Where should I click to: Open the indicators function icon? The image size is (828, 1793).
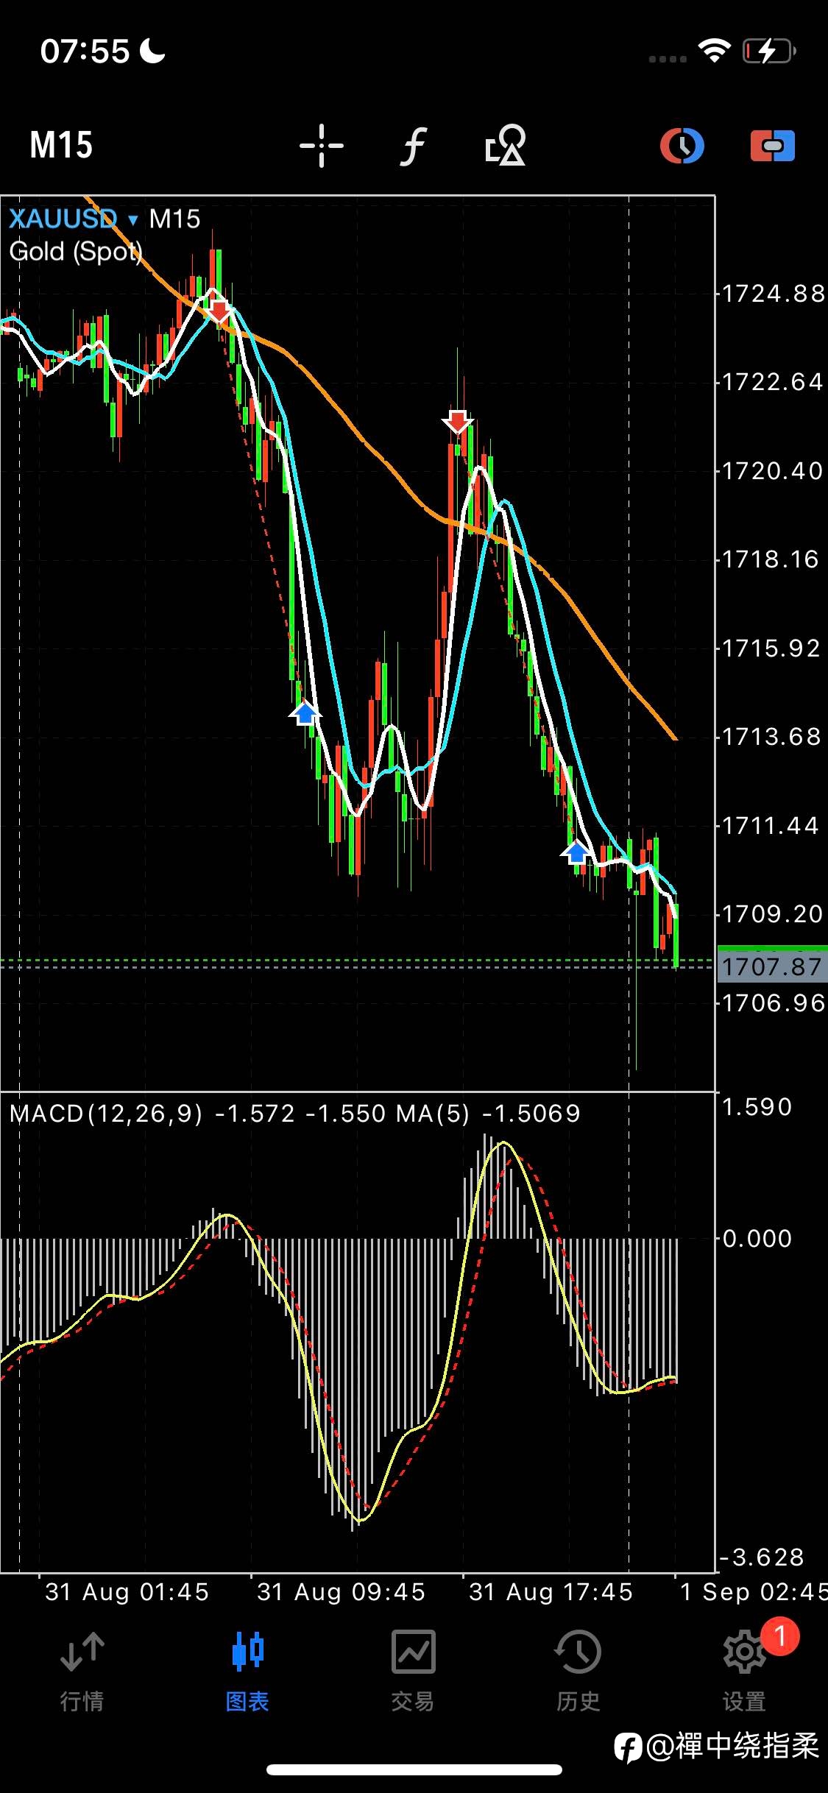tap(414, 146)
